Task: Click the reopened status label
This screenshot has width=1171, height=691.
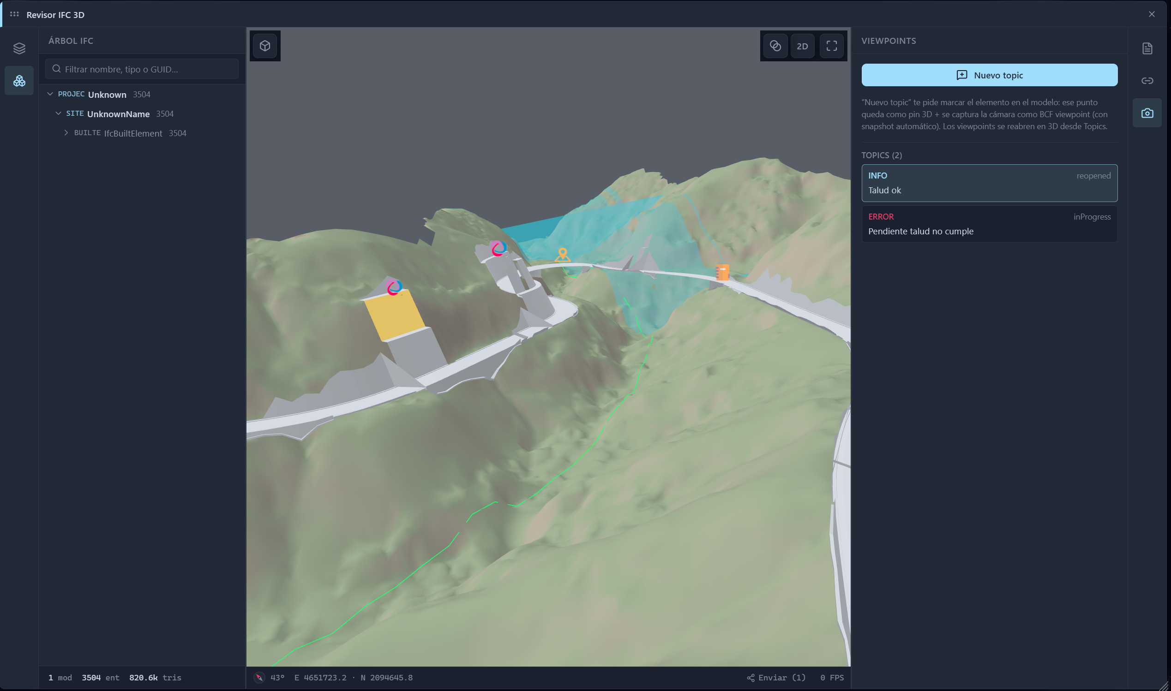Action: click(x=1093, y=176)
